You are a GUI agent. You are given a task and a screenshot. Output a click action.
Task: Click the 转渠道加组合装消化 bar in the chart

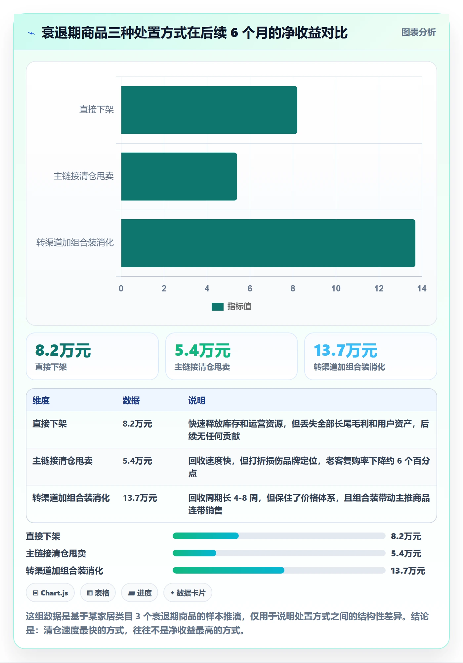click(x=268, y=243)
